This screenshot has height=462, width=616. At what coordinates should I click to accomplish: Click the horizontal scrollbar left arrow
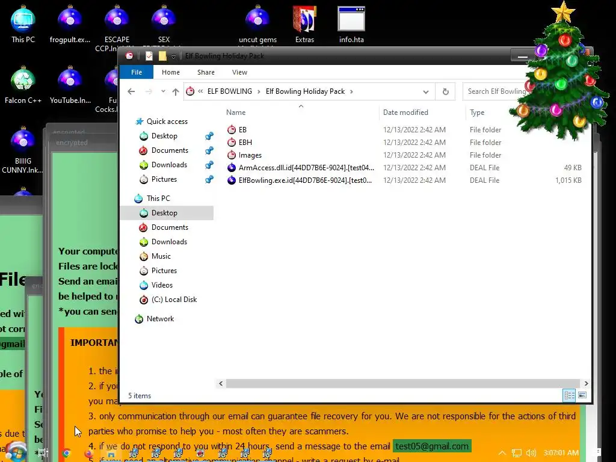click(221, 383)
